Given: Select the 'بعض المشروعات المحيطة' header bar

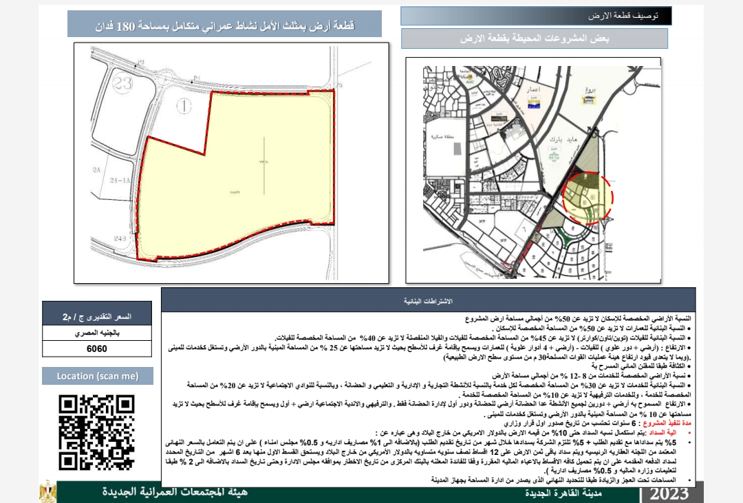Looking at the screenshot, I should pyautogui.click(x=535, y=38).
